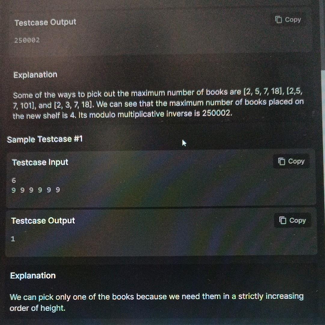Copy the top Testcase Output via its Copy label
The height and width of the screenshot is (325, 325).
293,20
